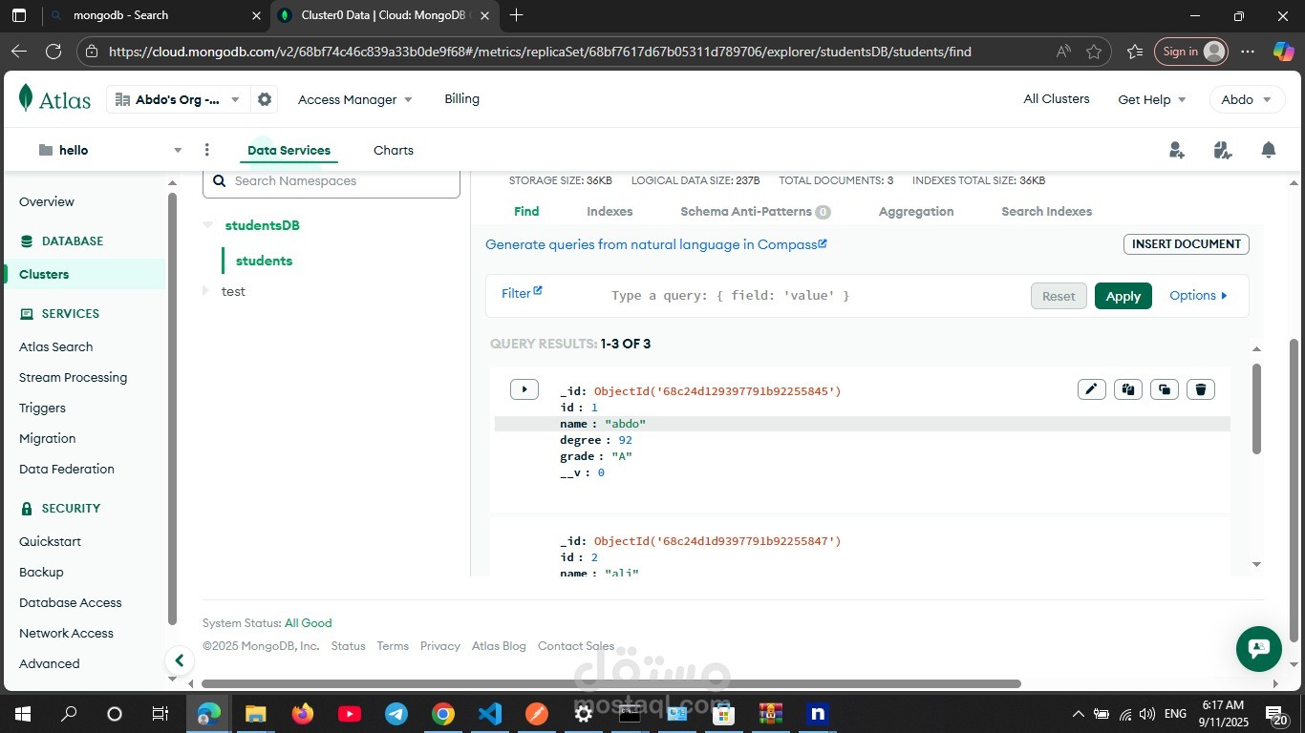
Task: Open the Access Manager dropdown
Action: click(x=354, y=99)
